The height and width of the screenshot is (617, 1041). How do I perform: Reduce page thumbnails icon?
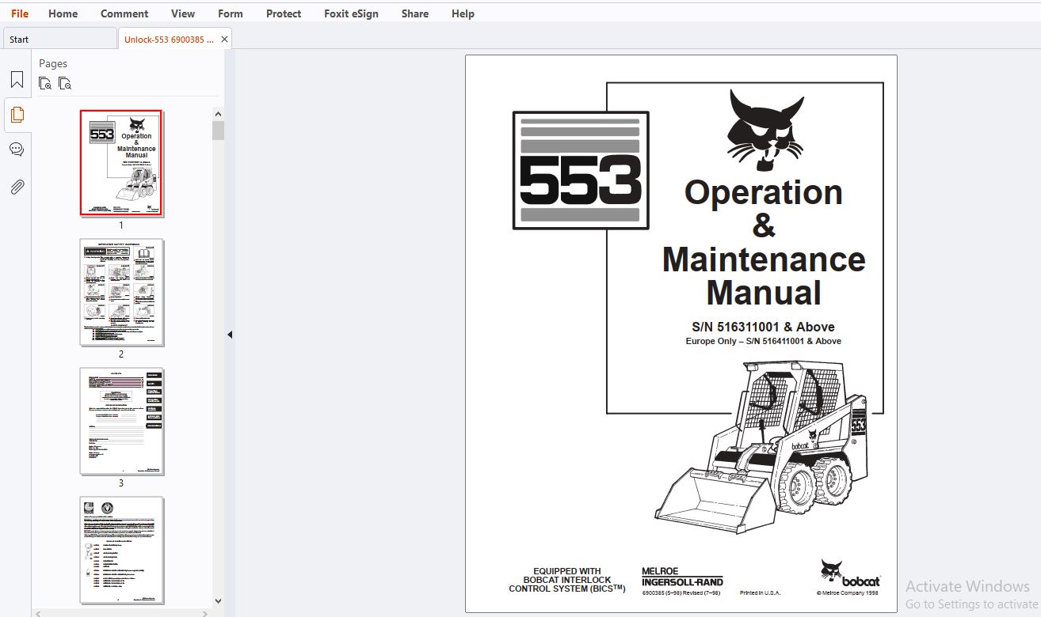tap(65, 83)
